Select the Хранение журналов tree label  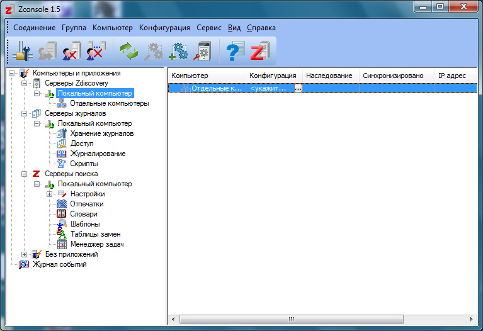tap(102, 133)
